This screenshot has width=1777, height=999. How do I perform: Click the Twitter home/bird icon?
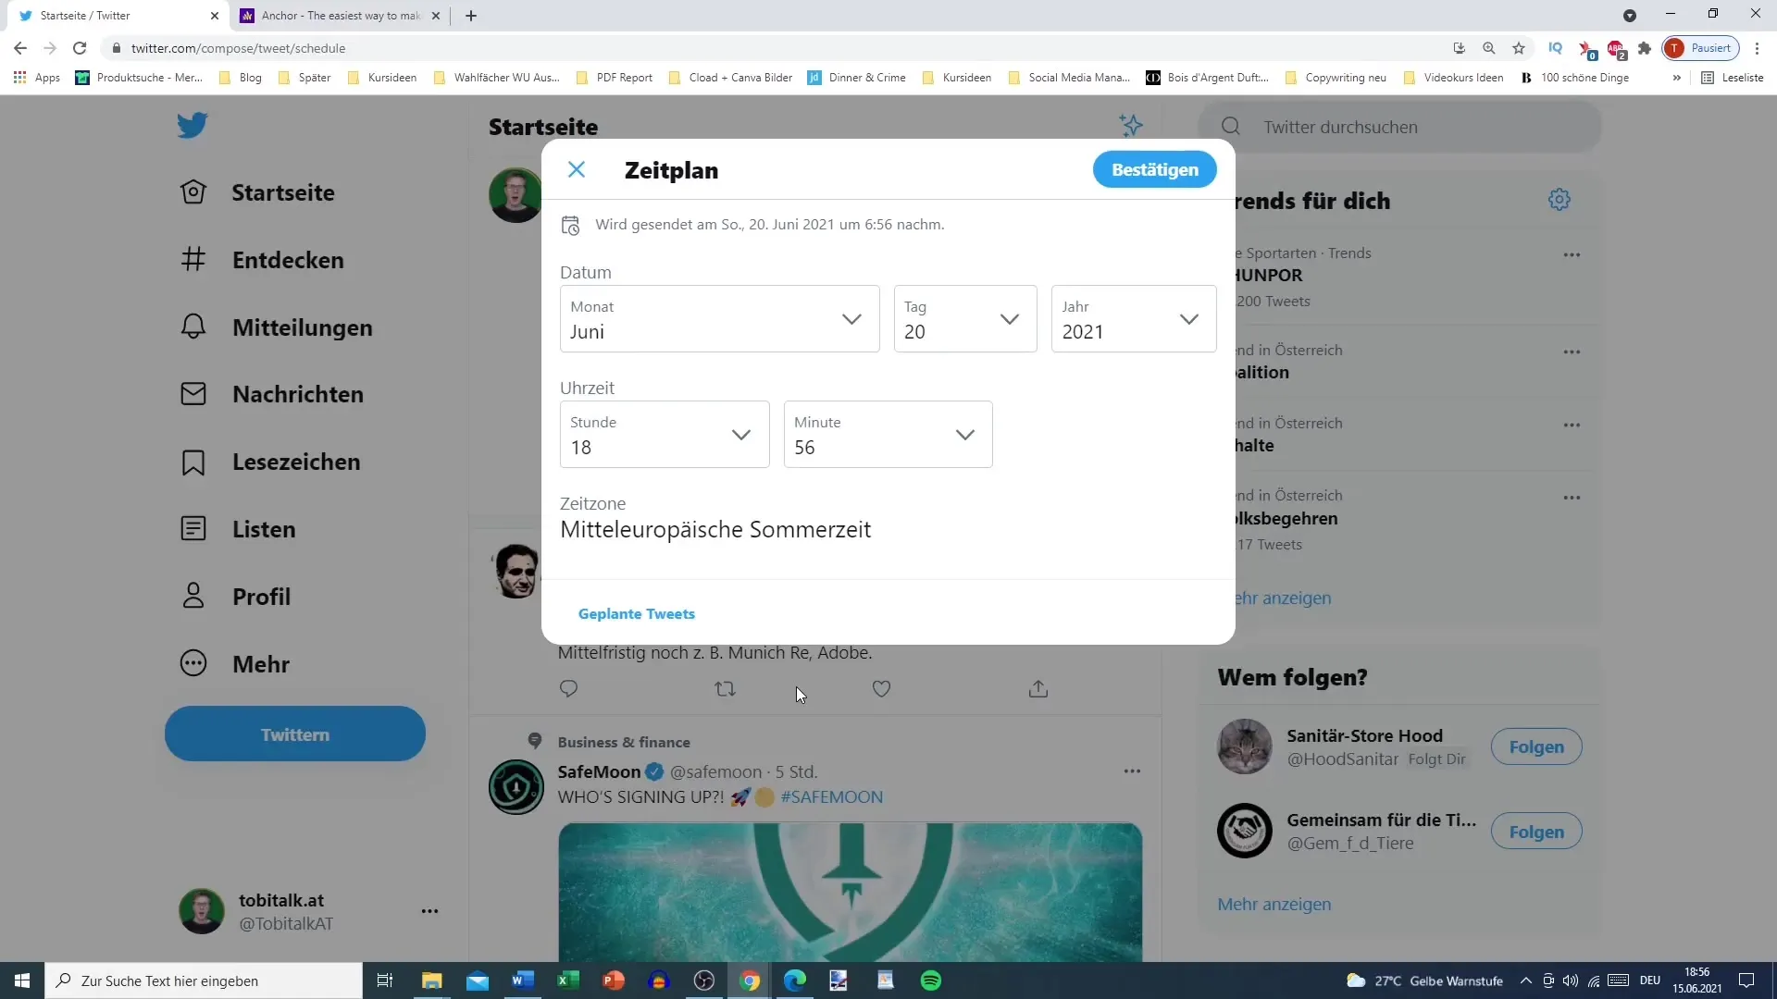(192, 127)
